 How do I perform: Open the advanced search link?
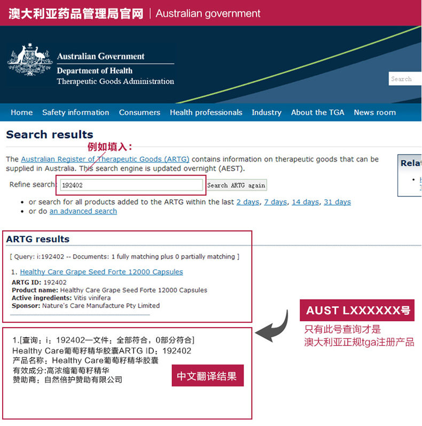83,211
